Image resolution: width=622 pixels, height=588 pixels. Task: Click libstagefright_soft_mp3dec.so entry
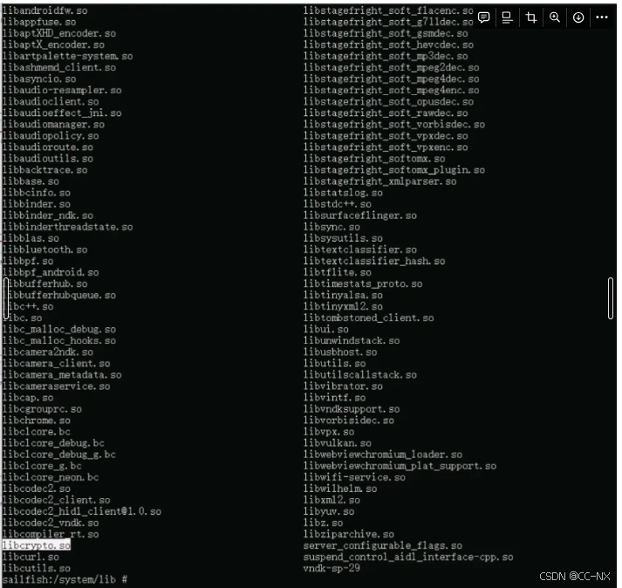click(386, 57)
